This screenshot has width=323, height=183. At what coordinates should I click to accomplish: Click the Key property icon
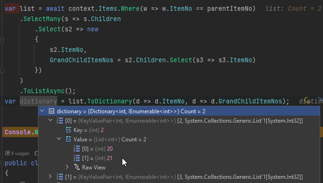pos(68,130)
